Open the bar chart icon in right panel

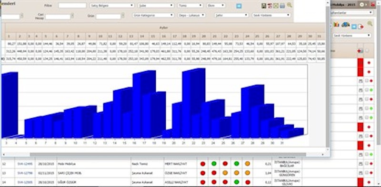[x=337, y=25]
